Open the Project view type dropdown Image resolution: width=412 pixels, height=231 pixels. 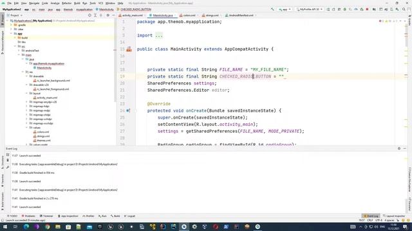tap(15, 15)
